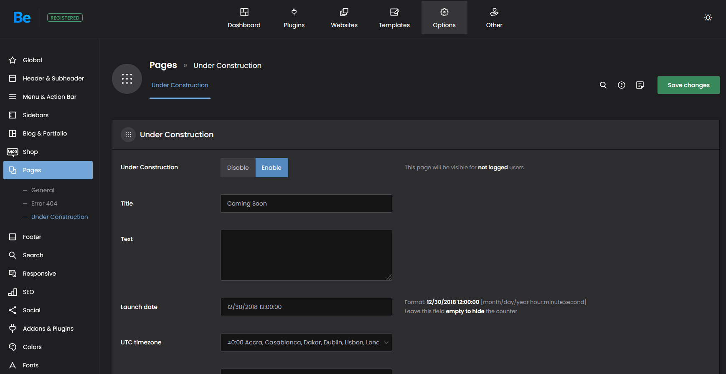Open Footer options in sidebar
The image size is (726, 374).
coord(48,237)
